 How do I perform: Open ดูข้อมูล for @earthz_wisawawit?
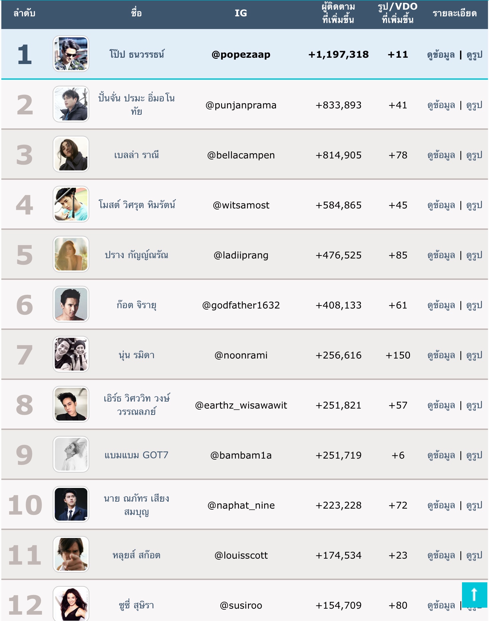(x=441, y=406)
